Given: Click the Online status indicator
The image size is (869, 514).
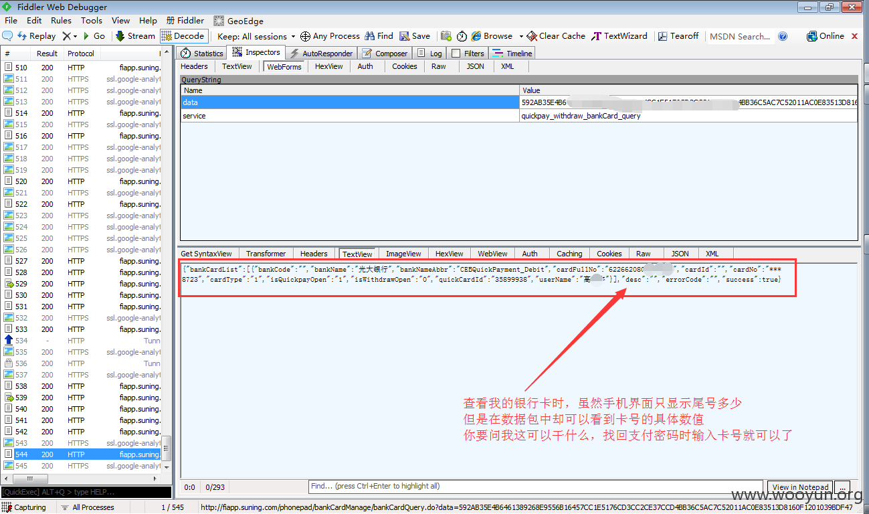Looking at the screenshot, I should (x=826, y=36).
